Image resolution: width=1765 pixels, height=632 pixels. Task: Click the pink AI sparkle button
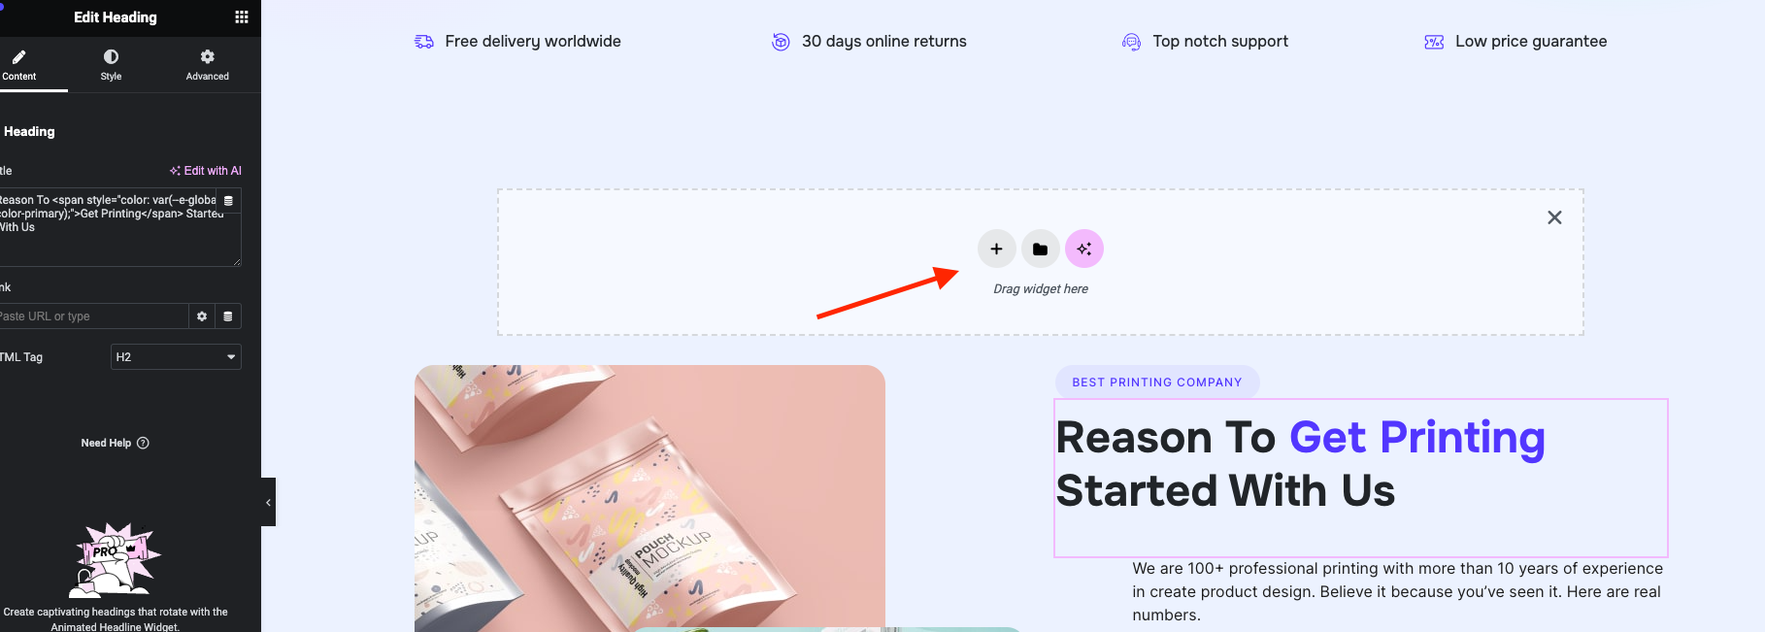[x=1084, y=249]
